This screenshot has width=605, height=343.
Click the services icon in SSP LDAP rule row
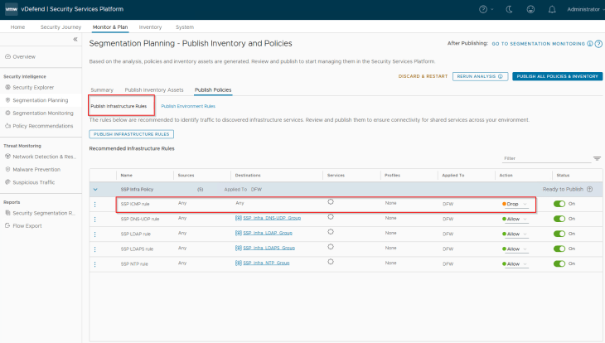331,231
